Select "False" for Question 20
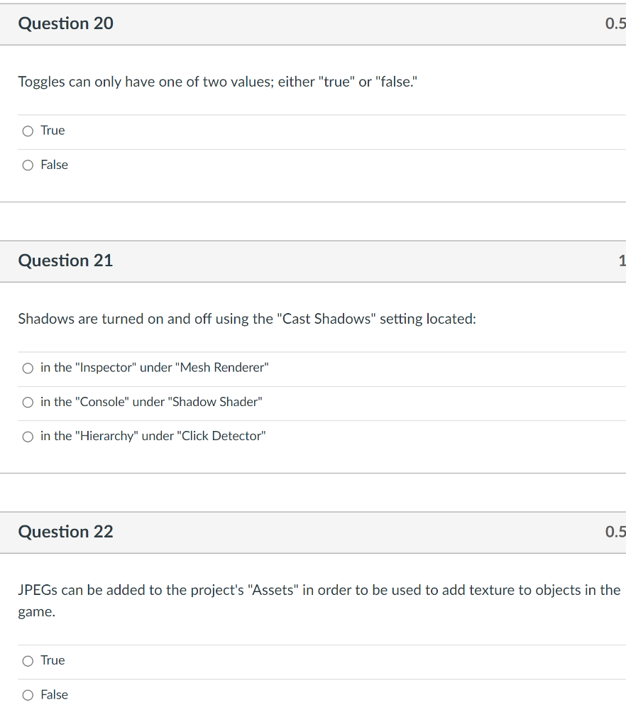 [x=27, y=165]
